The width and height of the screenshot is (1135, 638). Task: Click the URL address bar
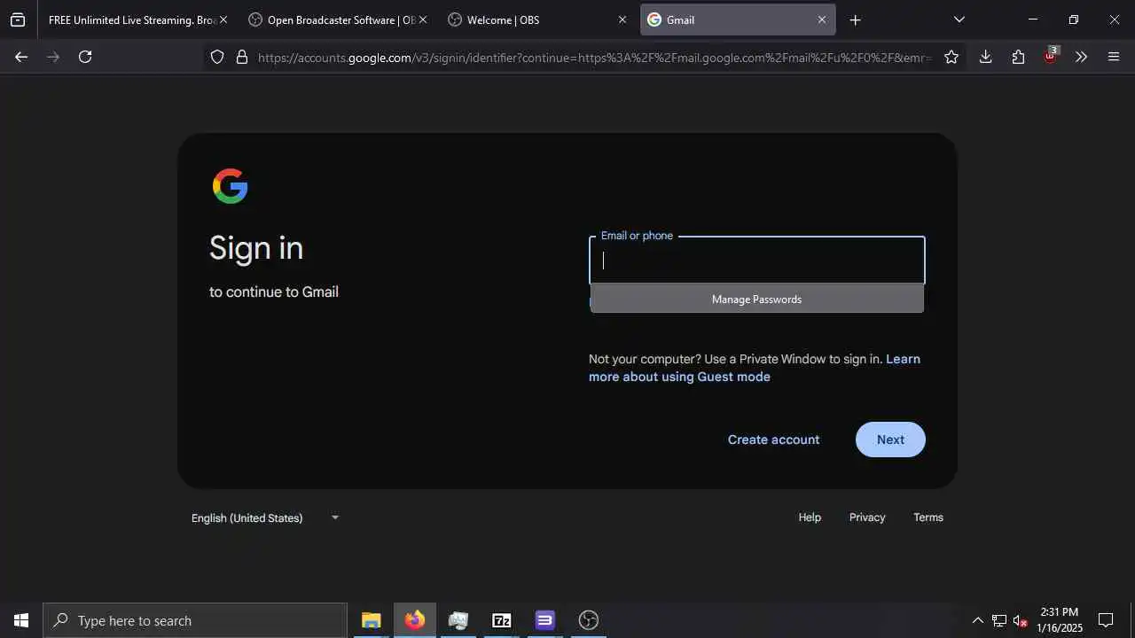point(594,58)
